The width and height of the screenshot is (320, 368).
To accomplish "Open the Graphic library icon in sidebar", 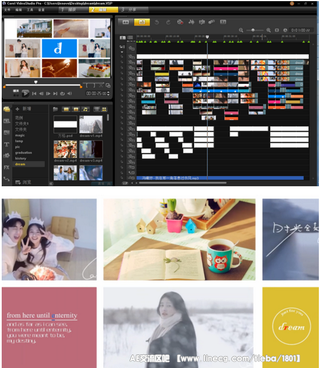I will click(7, 156).
